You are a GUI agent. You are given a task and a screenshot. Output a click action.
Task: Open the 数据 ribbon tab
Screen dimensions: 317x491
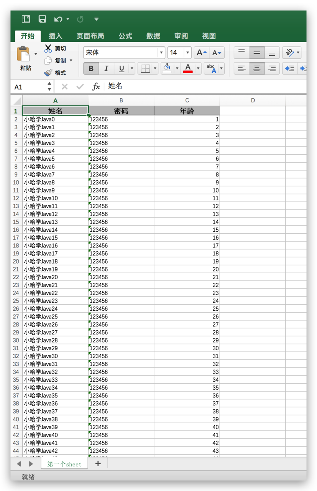[153, 36]
